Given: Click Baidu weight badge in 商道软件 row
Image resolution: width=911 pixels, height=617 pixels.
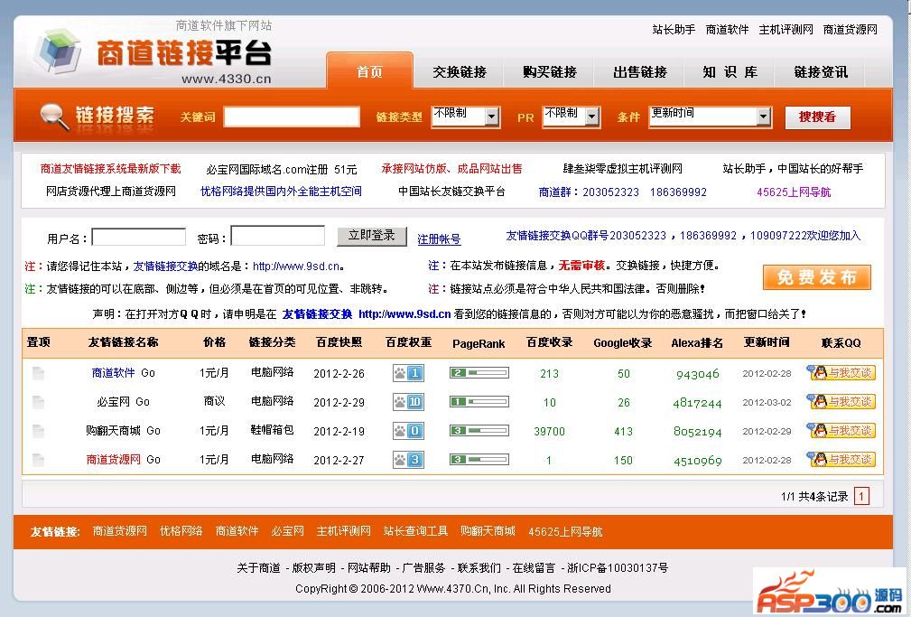Looking at the screenshot, I should coord(408,373).
